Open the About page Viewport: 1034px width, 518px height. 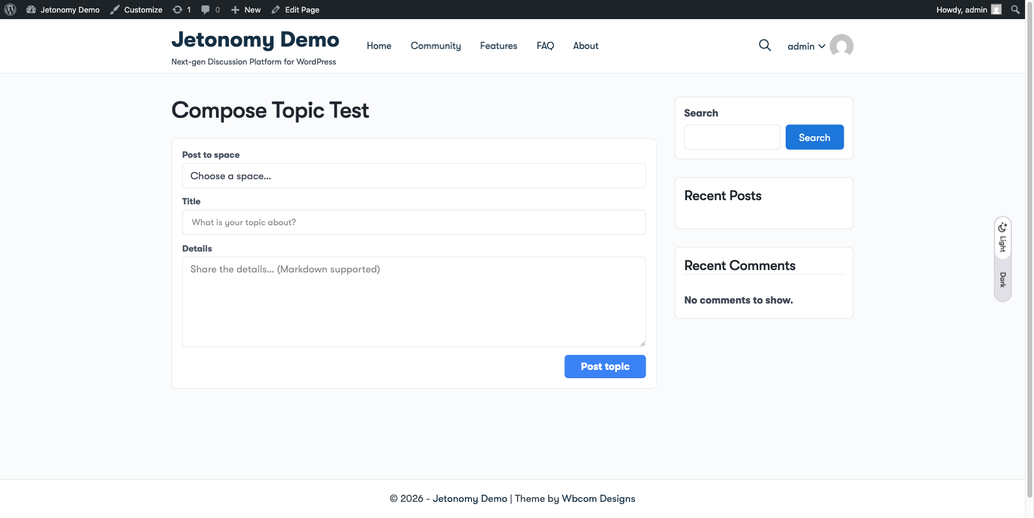[x=586, y=46]
